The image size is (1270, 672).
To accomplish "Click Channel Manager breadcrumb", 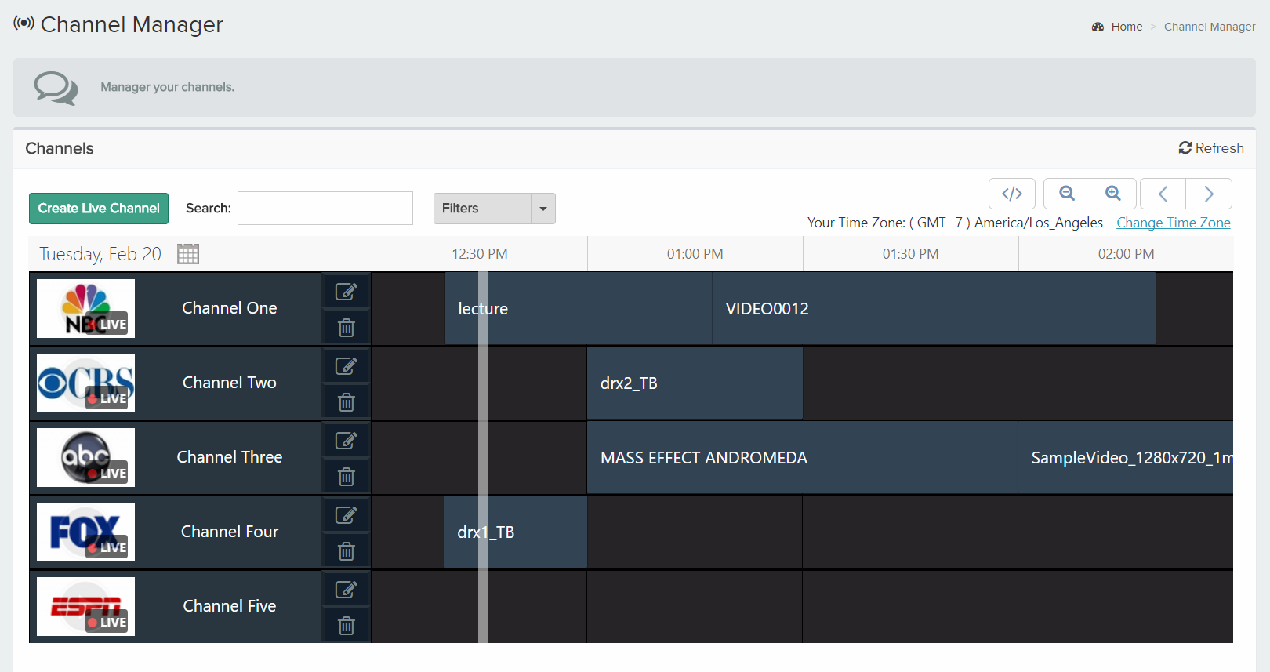I will pos(1210,27).
